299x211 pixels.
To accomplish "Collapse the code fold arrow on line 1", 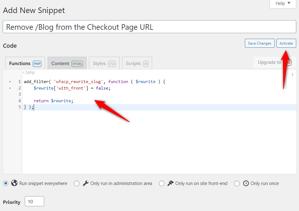I will (10, 82).
